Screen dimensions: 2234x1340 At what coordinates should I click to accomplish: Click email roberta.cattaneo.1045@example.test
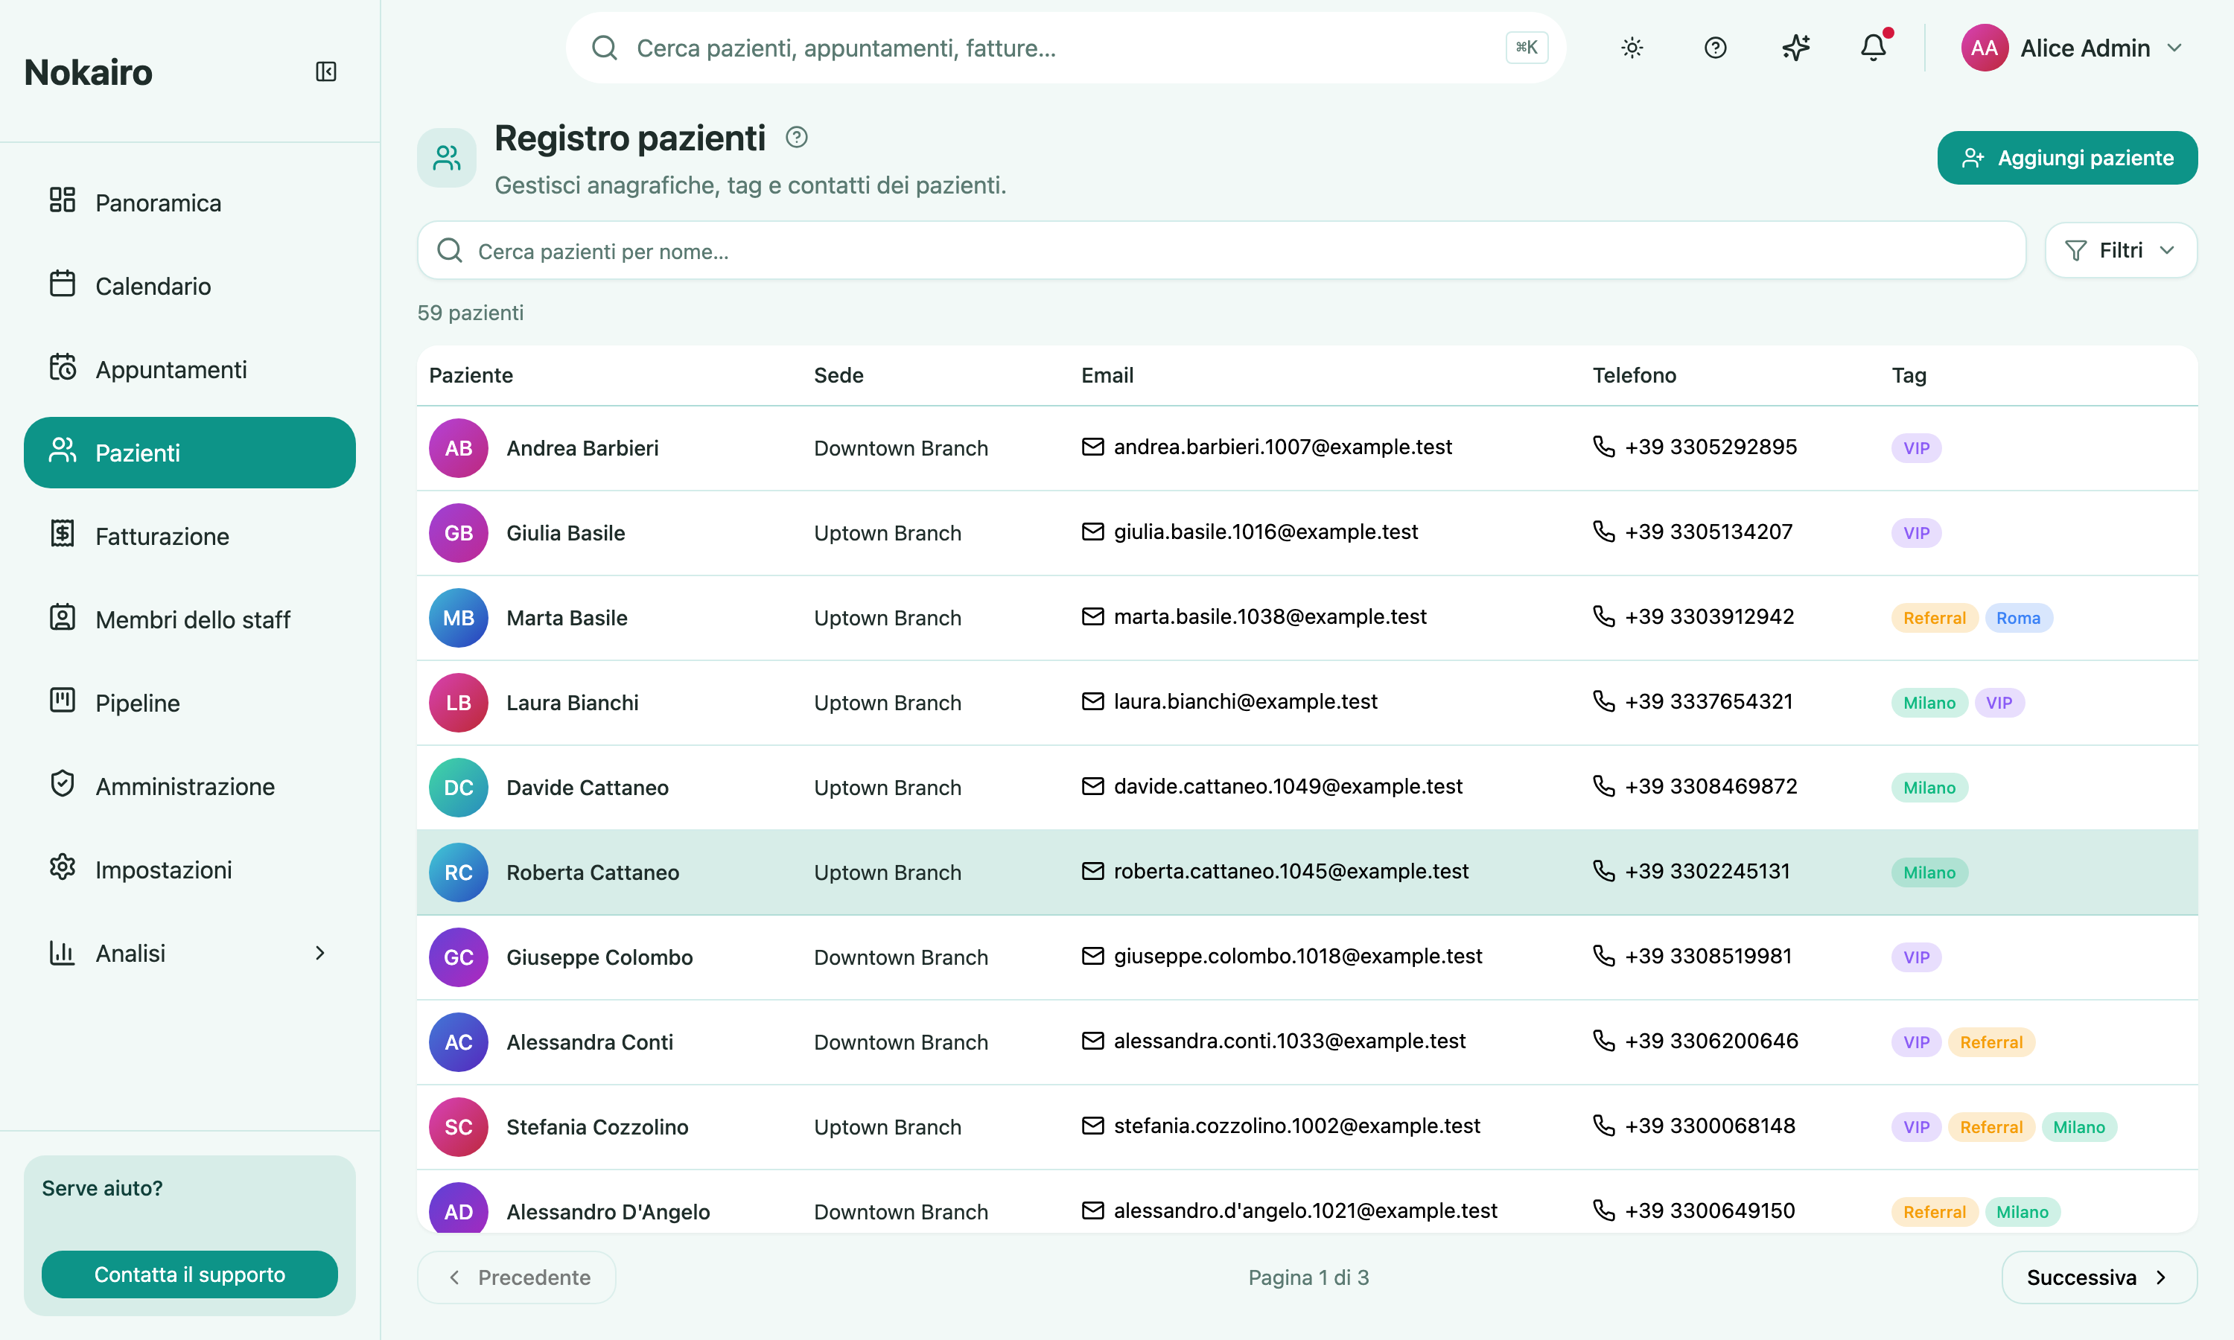[1291, 871]
